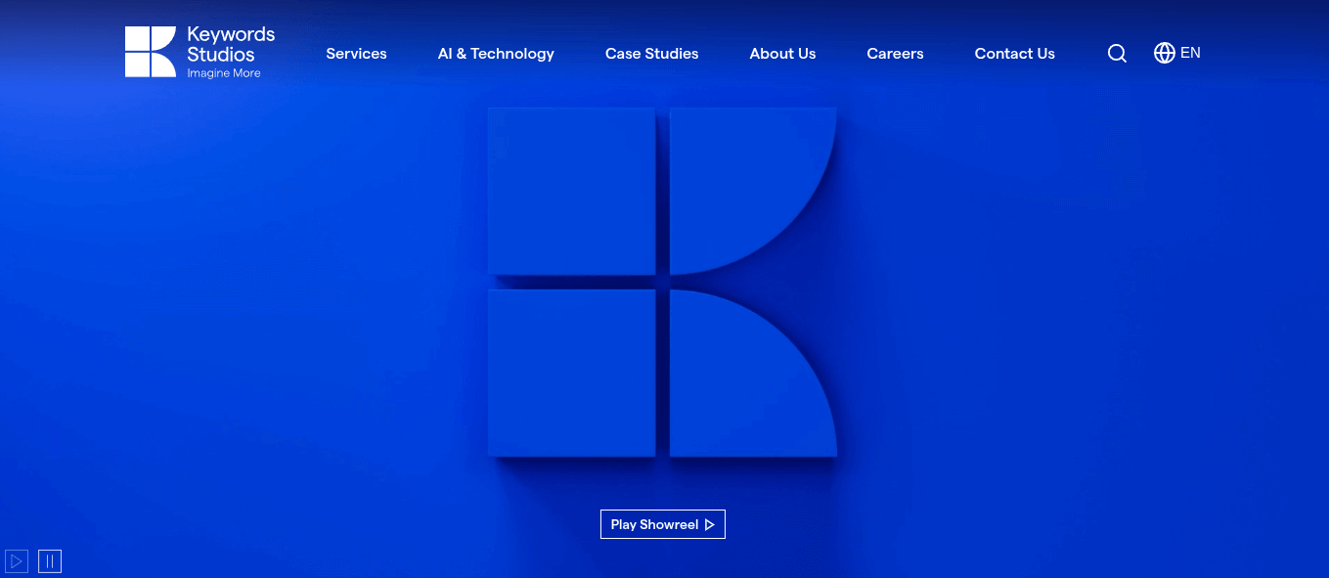
Task: Open the Contact Us page
Action: 1014,54
